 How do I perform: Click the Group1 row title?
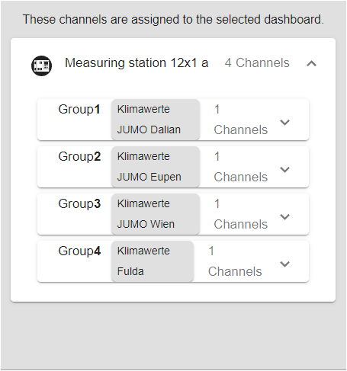(79, 110)
